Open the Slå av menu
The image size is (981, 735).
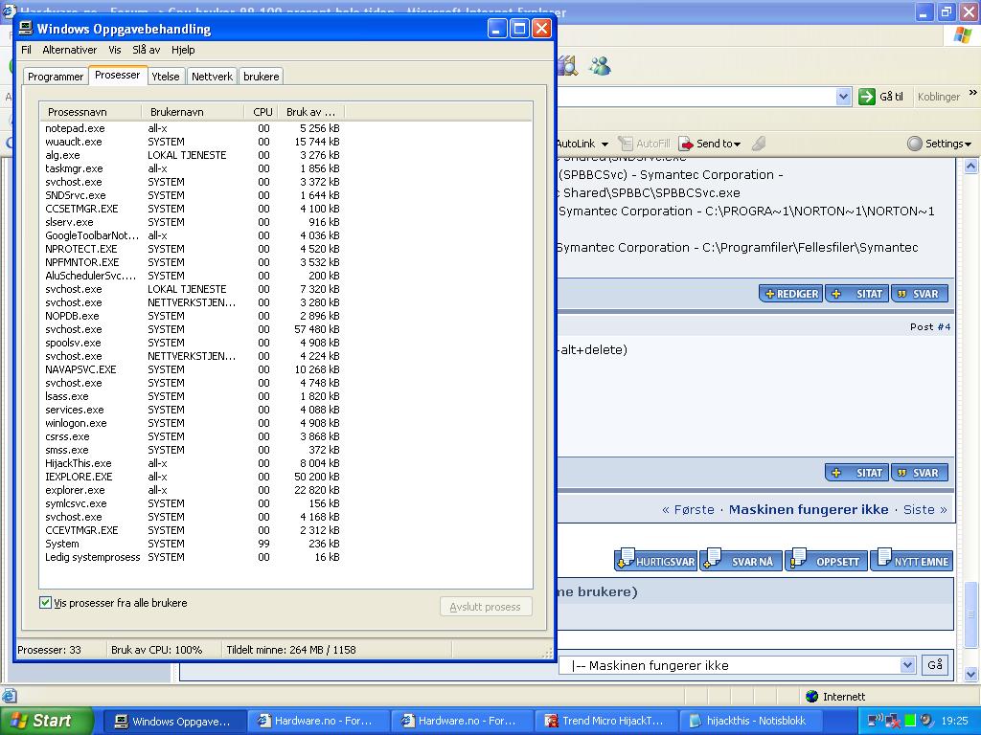pyautogui.click(x=147, y=50)
